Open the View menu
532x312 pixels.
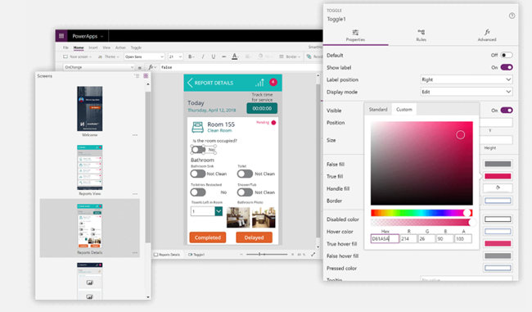(106, 47)
